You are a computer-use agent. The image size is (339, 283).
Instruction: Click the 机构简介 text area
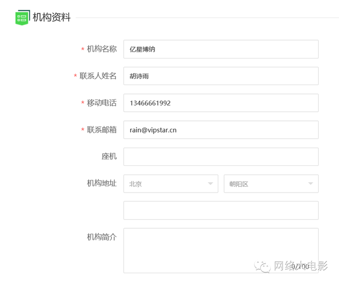[x=221, y=251]
